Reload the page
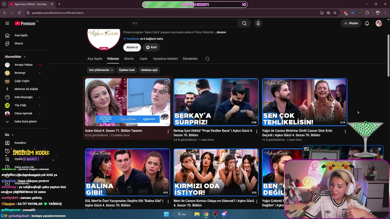 pyautogui.click(x=19, y=13)
